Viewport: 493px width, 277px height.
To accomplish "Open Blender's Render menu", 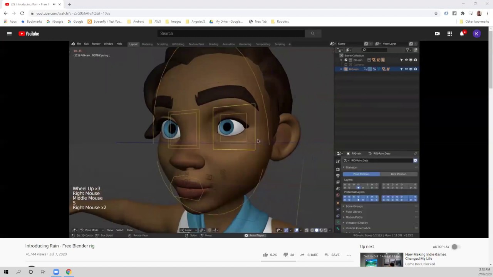I will click(96, 44).
